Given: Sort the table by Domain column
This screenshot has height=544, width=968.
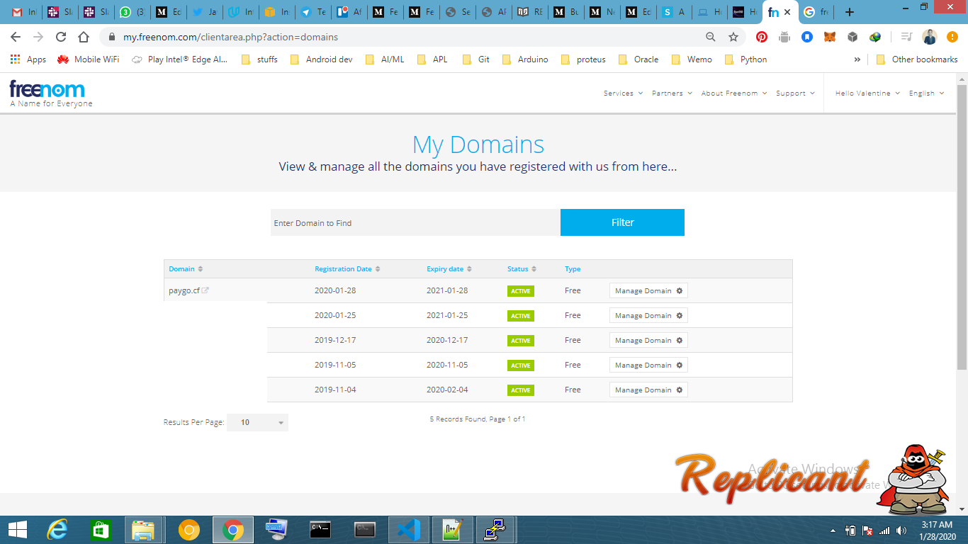Looking at the screenshot, I should pyautogui.click(x=186, y=269).
